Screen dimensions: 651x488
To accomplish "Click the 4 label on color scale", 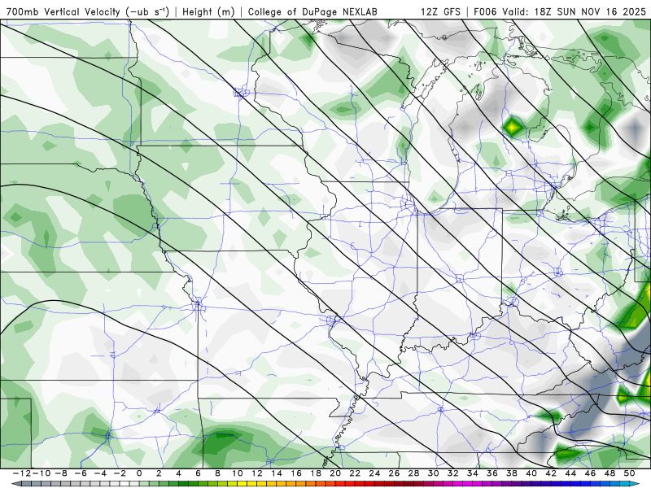I will [178, 473].
